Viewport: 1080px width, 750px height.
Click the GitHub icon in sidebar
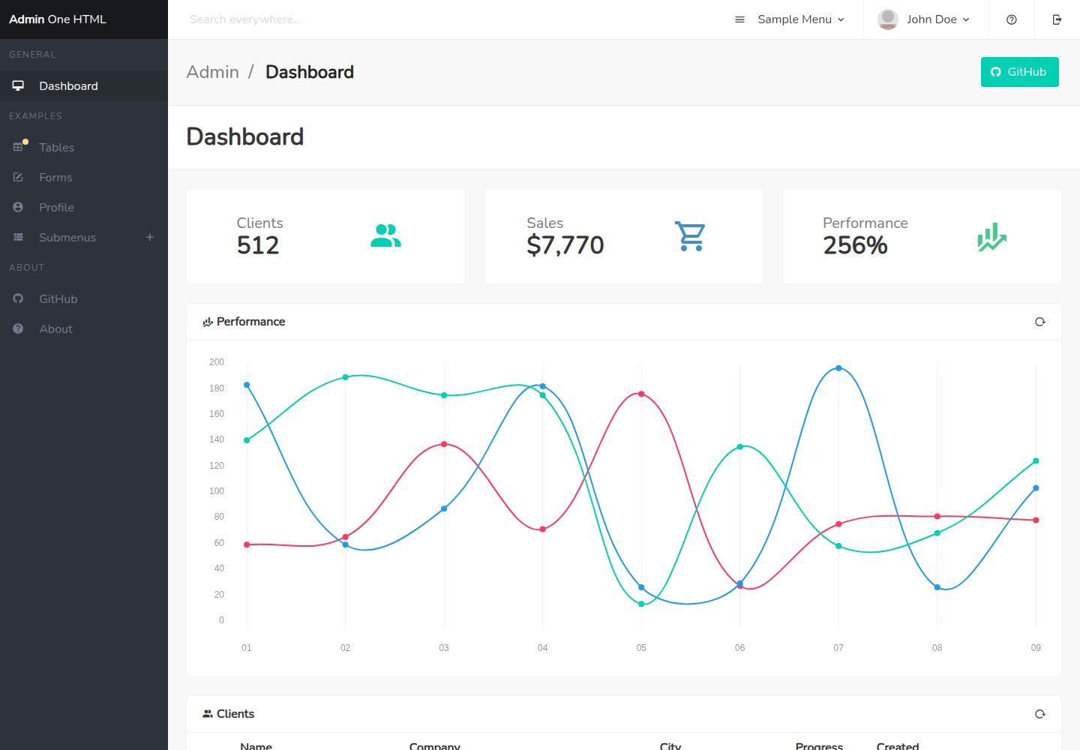point(18,298)
